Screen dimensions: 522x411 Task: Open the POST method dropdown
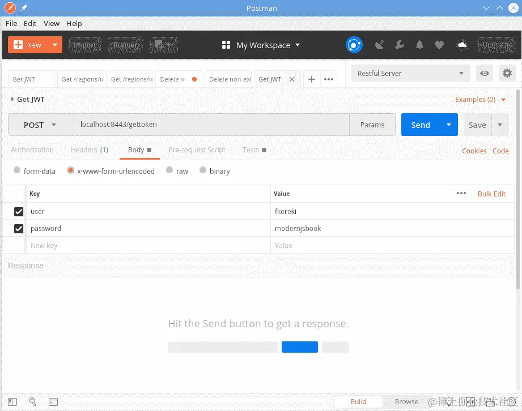click(41, 125)
